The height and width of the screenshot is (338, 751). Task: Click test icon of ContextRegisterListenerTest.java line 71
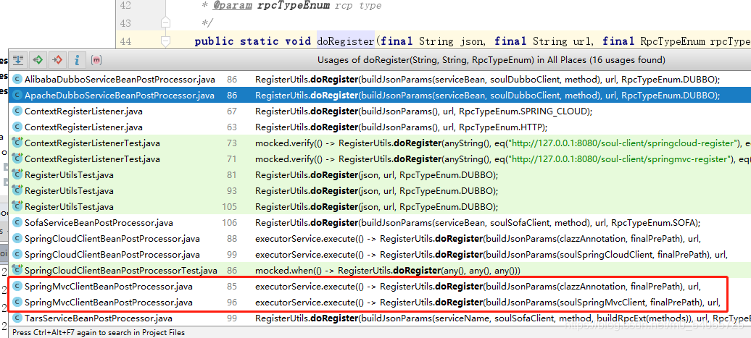tap(17, 159)
